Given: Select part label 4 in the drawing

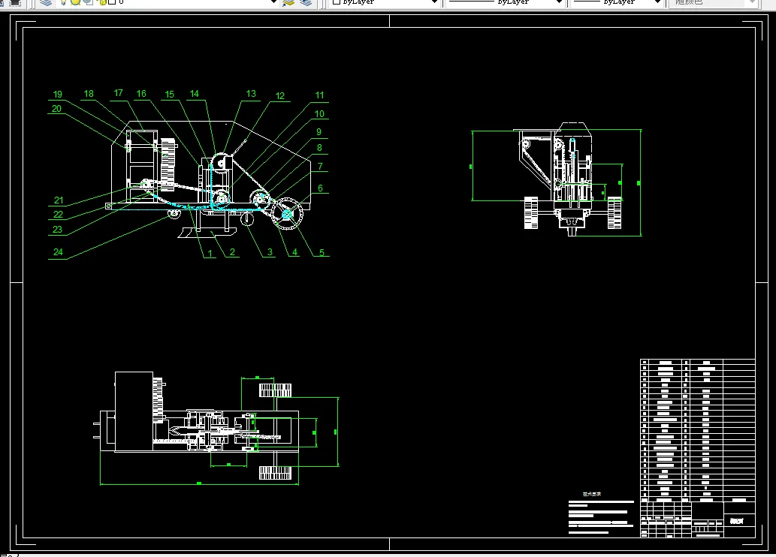Looking at the screenshot, I should click(x=294, y=251).
